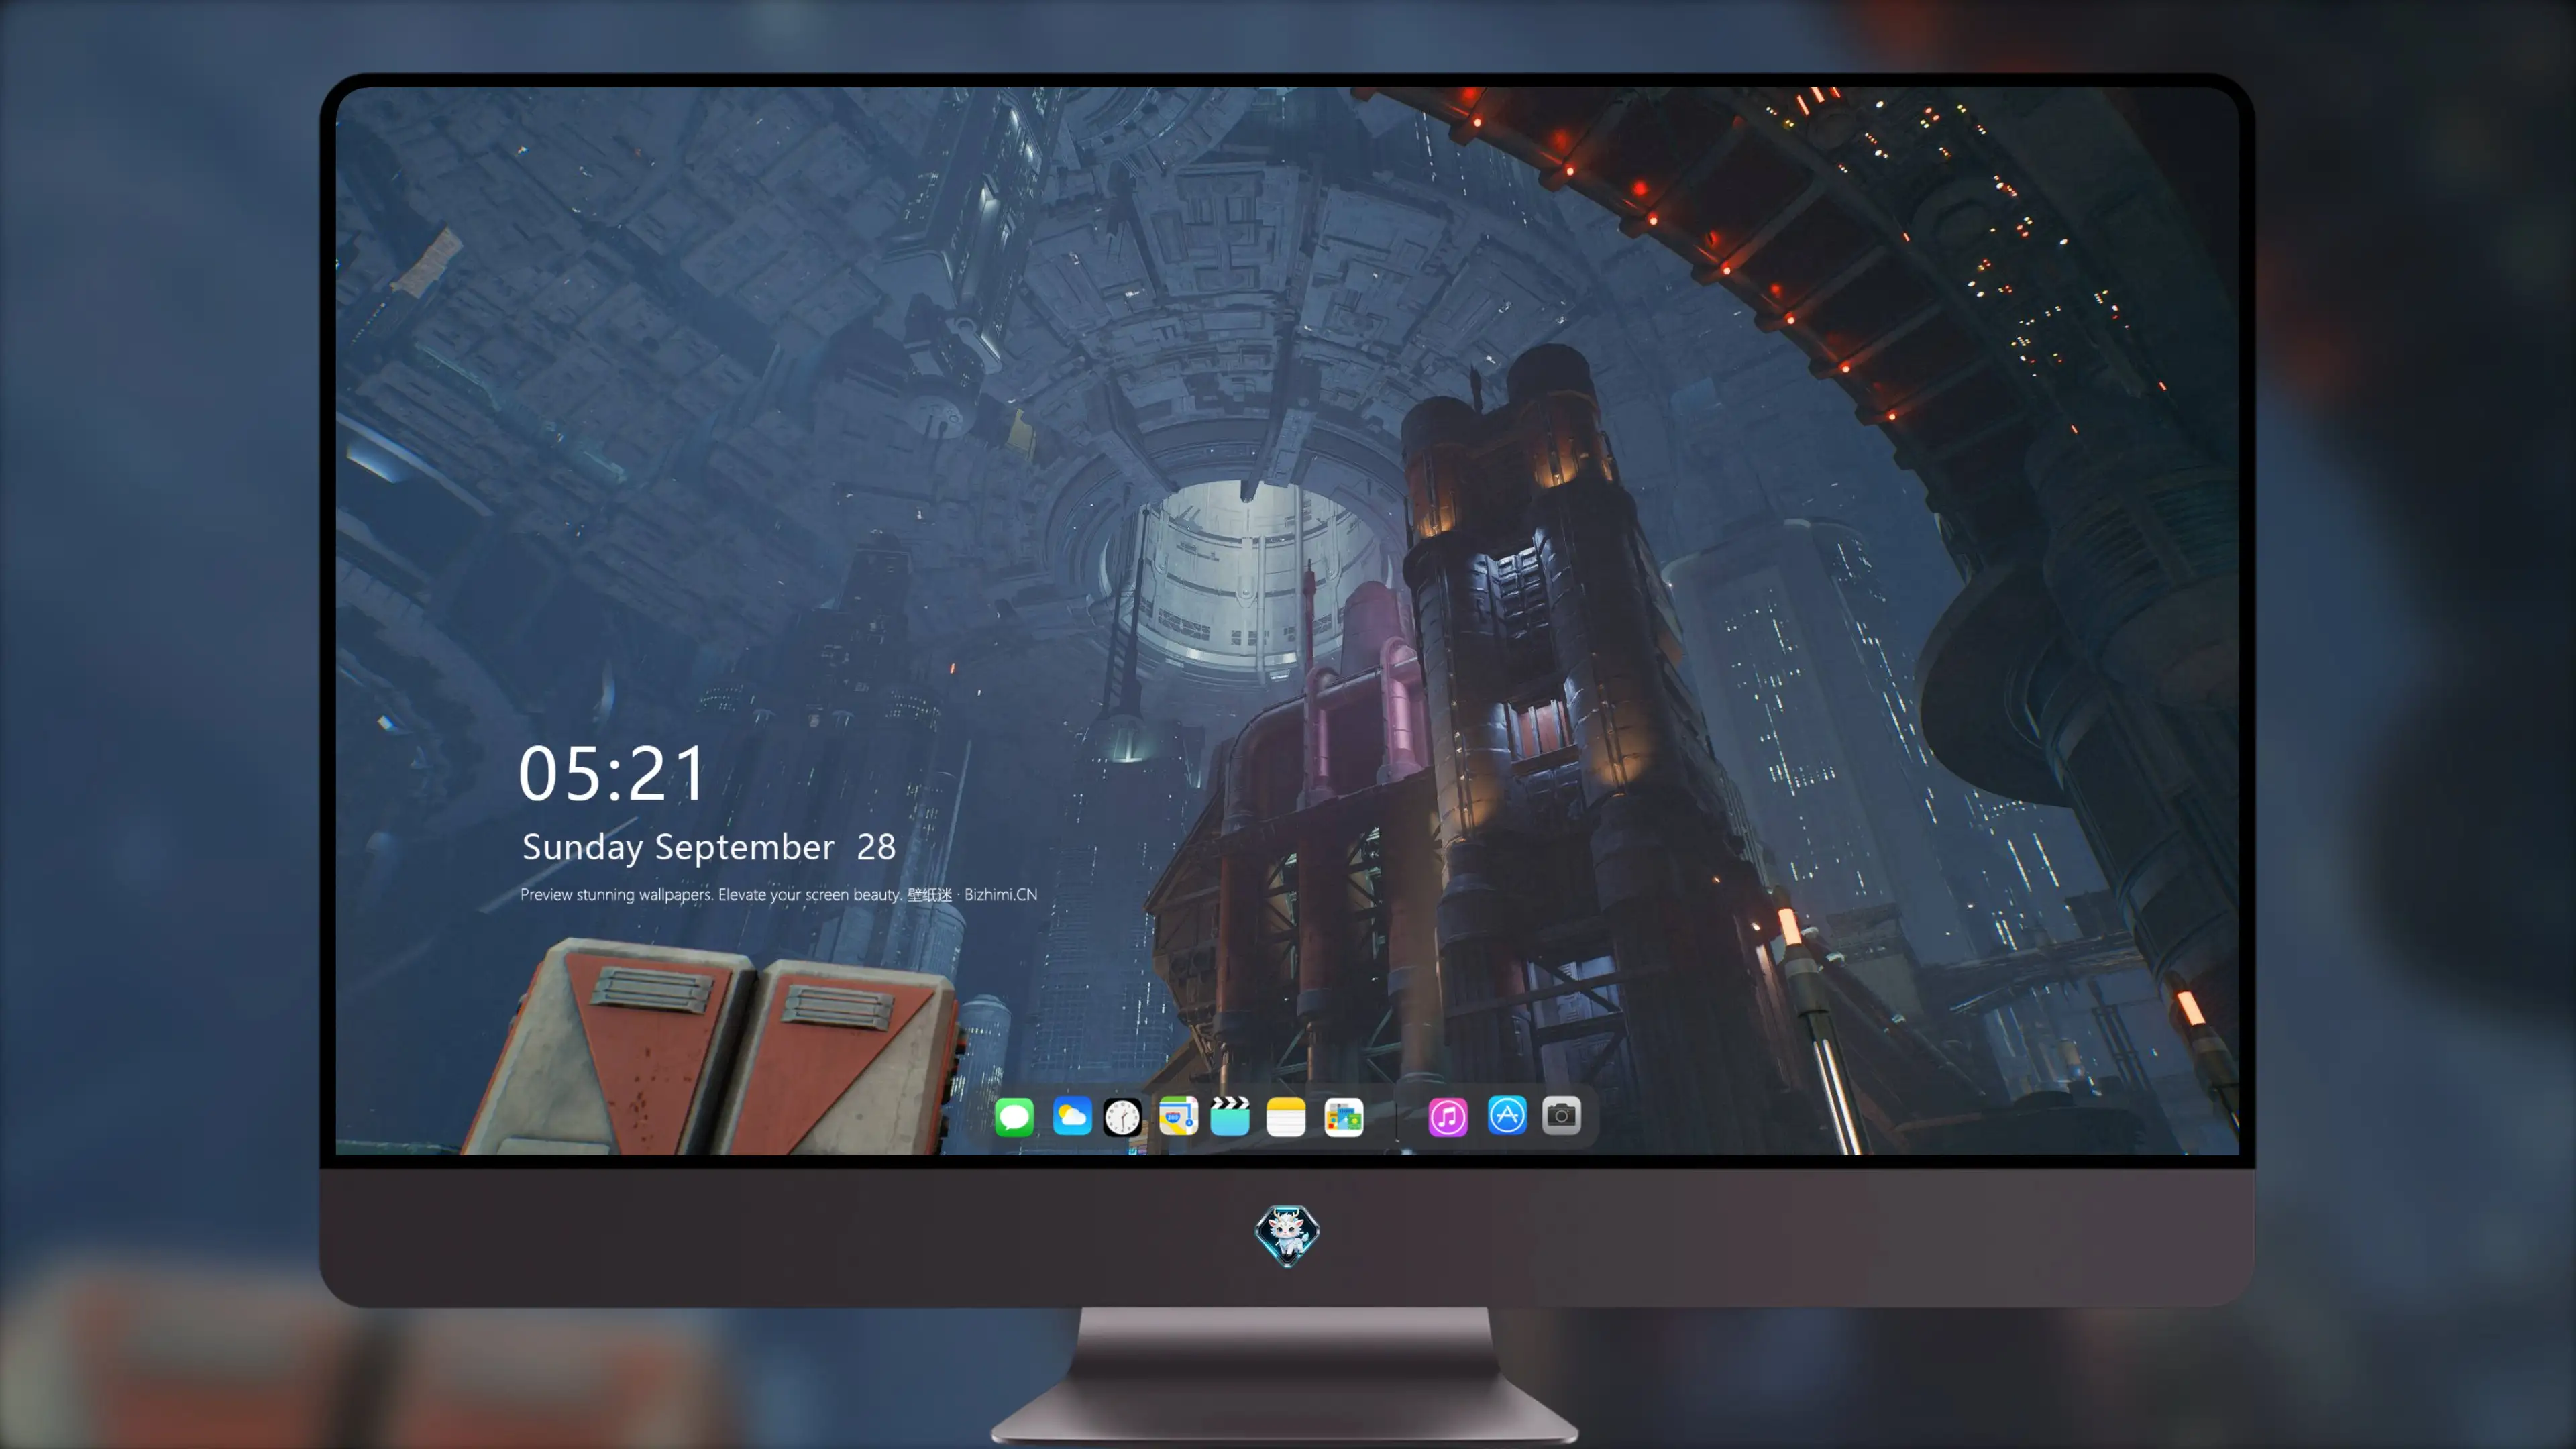Open the App Store from the dock
The image size is (2576, 1449).
click(1507, 1115)
